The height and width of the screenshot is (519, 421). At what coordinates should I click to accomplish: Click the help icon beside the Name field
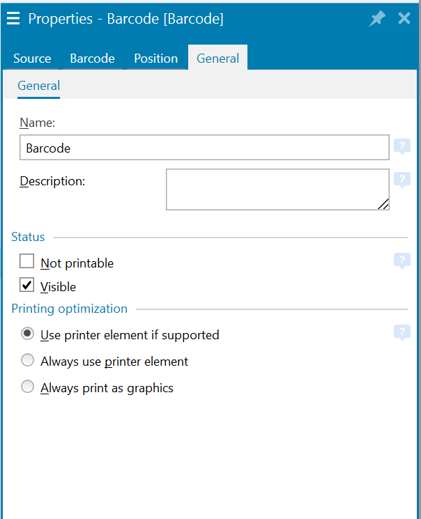pos(401,147)
